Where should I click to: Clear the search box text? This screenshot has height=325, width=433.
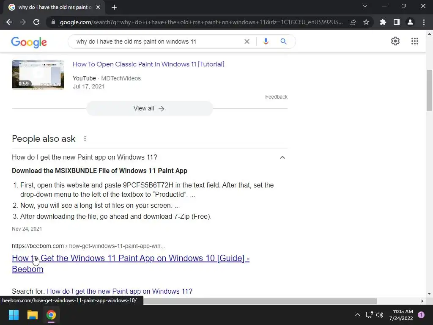247,41
